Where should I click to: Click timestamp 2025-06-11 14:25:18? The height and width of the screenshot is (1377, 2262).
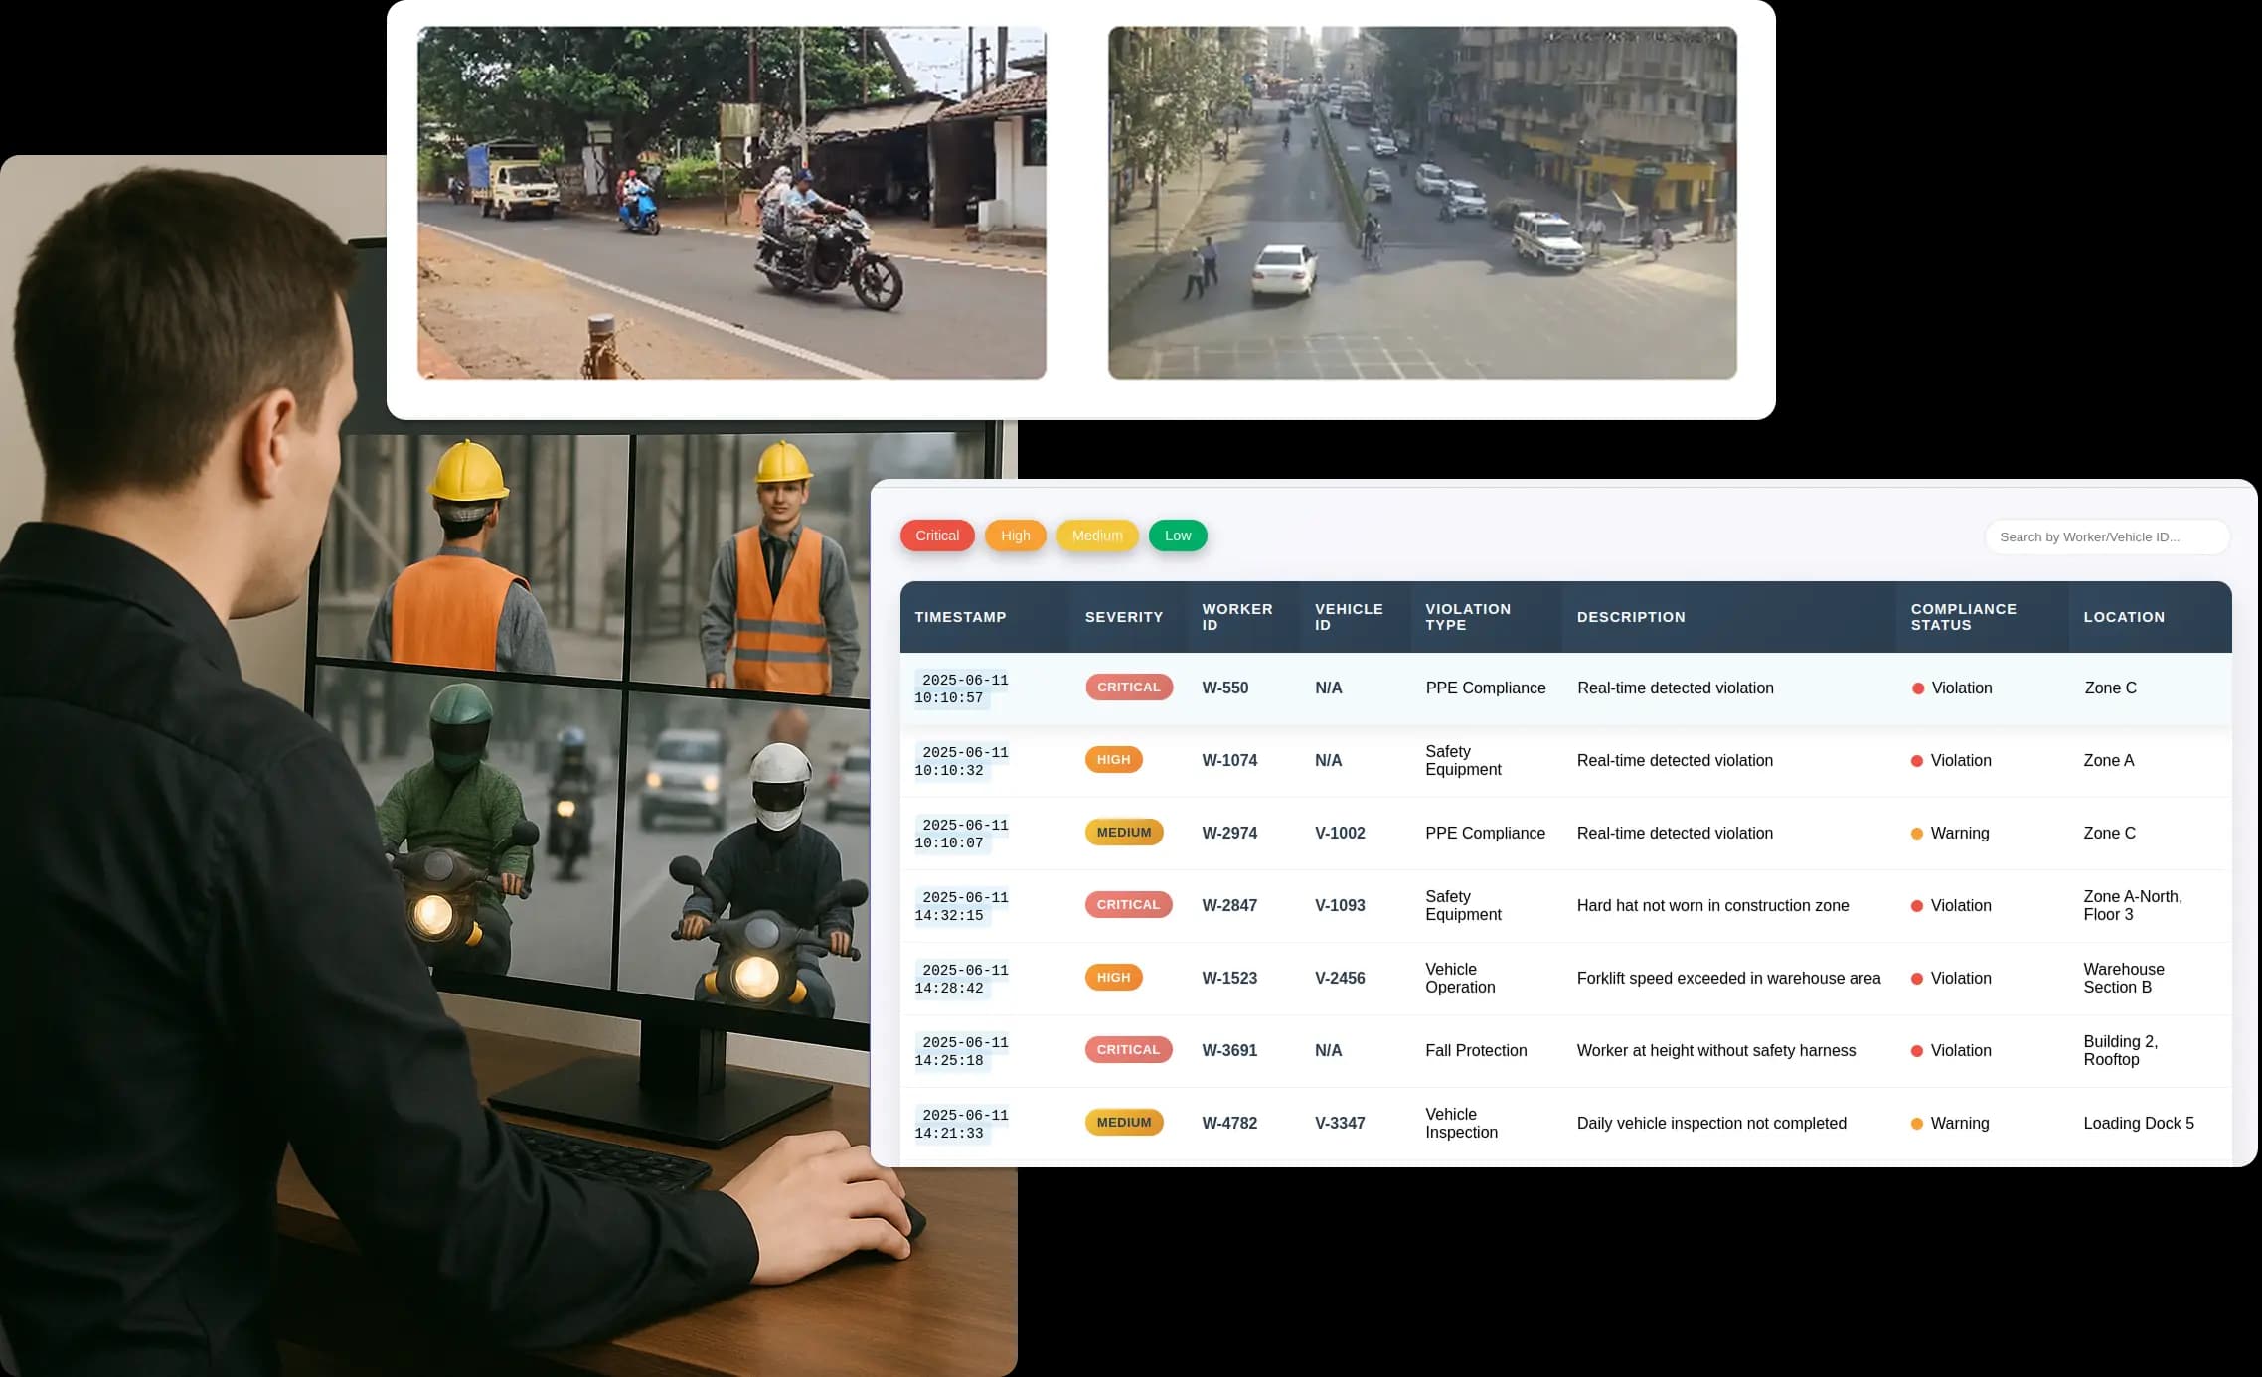click(x=961, y=1051)
